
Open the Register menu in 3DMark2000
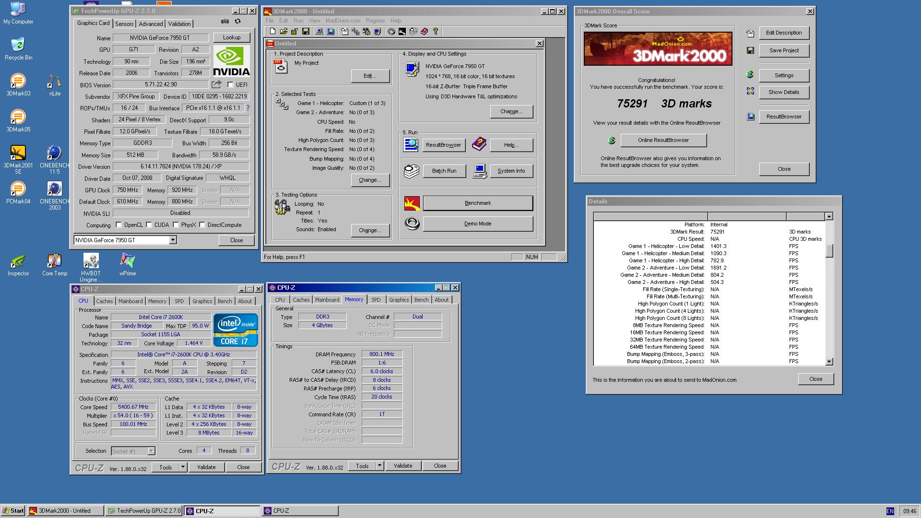tap(375, 21)
